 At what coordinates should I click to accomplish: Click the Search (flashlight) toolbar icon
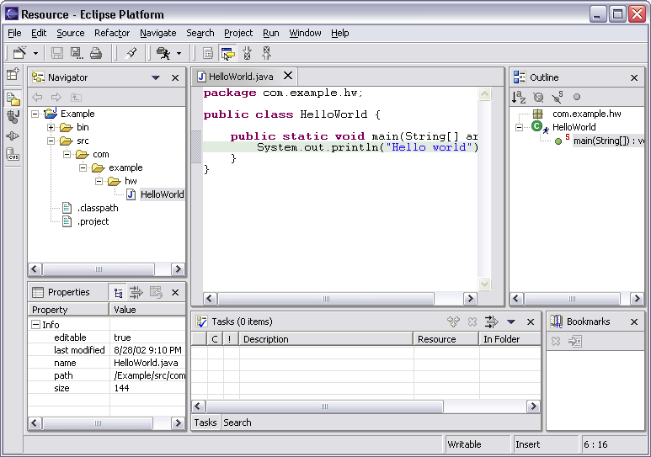(131, 53)
